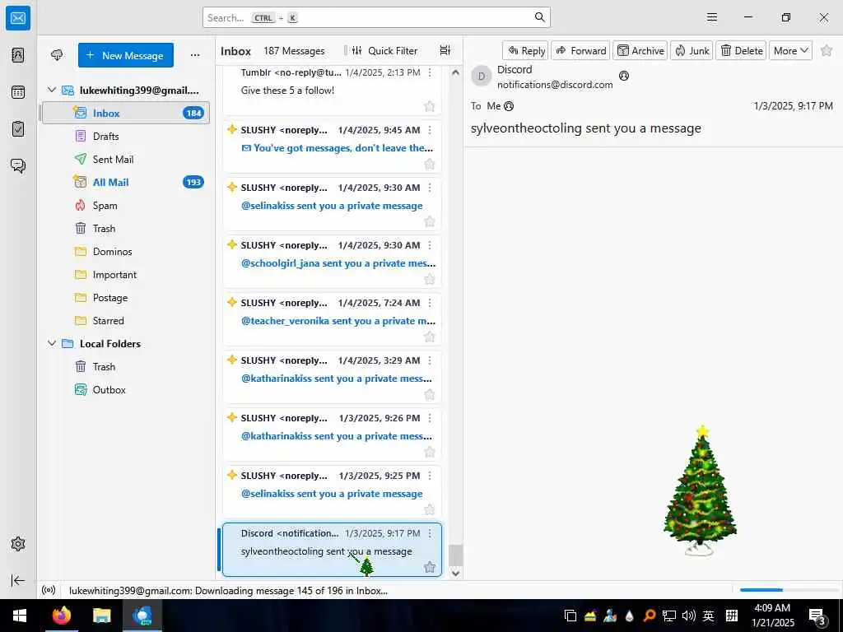Viewport: 843px width, 632px height.
Task: Collapse the Local Folders tree
Action: click(x=52, y=343)
